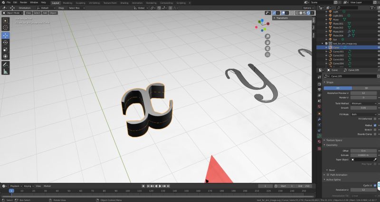Click the timeline Playback menu button
The width and height of the screenshot is (380, 202).
click(16, 186)
